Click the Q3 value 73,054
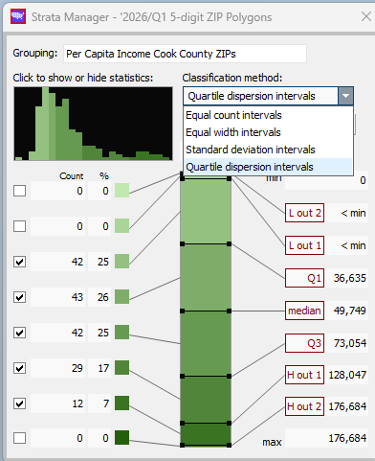The image size is (375, 461). [x=347, y=343]
